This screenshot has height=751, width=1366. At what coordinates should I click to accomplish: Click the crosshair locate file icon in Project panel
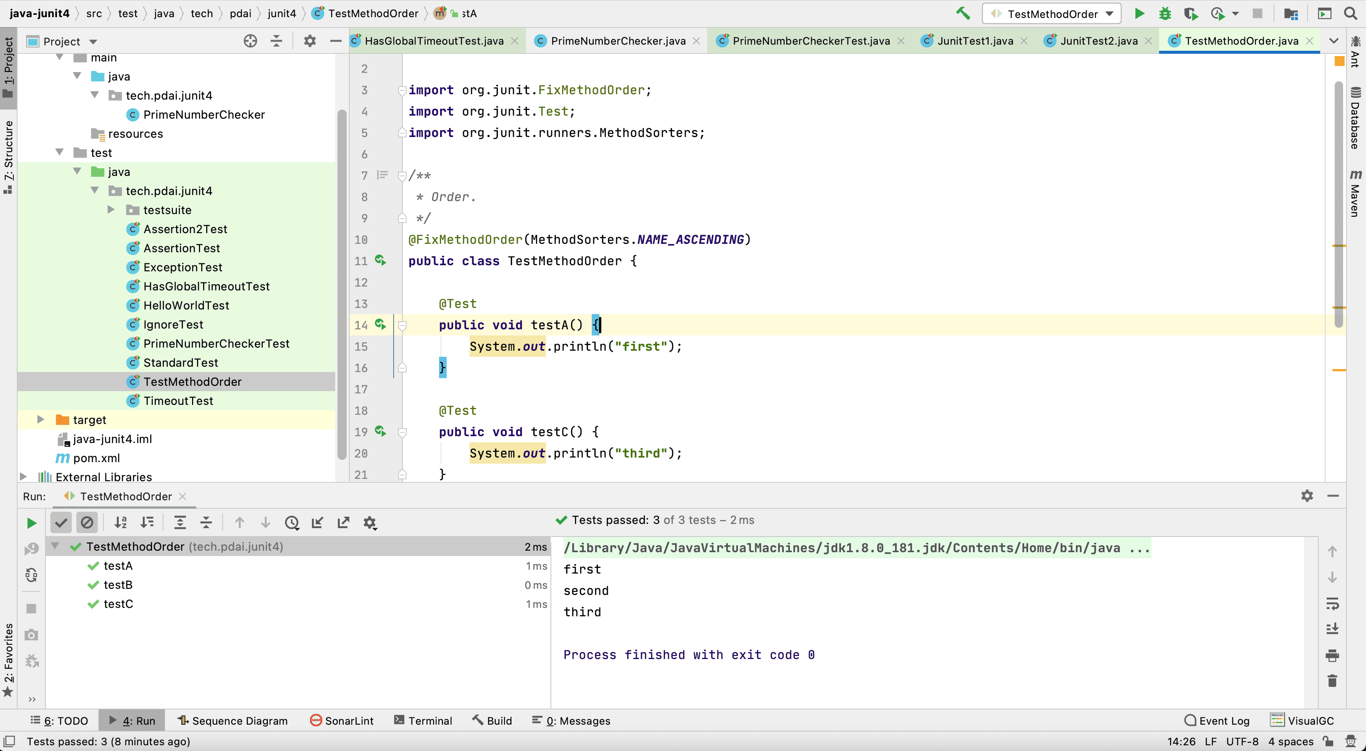pyautogui.click(x=250, y=41)
